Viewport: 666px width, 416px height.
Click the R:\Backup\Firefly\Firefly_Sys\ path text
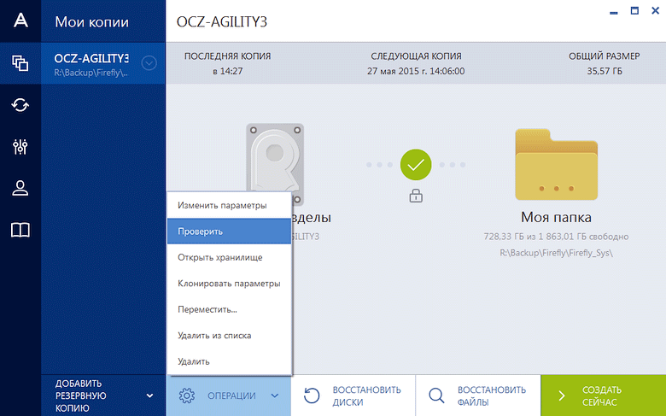click(x=556, y=253)
